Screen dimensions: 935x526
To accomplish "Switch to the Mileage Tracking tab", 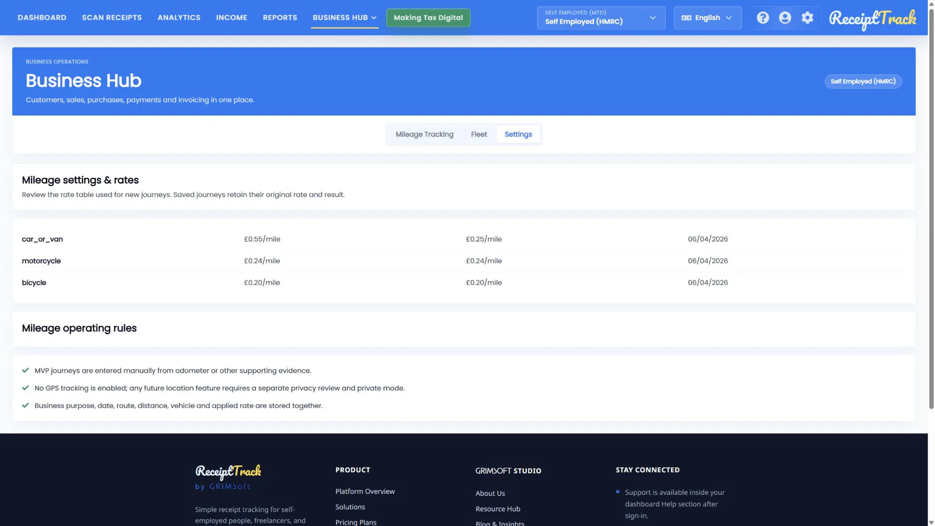I will click(424, 134).
